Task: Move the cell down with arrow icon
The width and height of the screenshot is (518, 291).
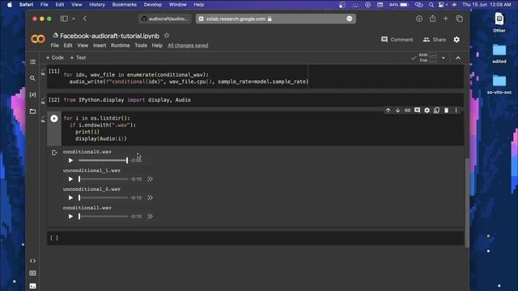Action: 397,111
